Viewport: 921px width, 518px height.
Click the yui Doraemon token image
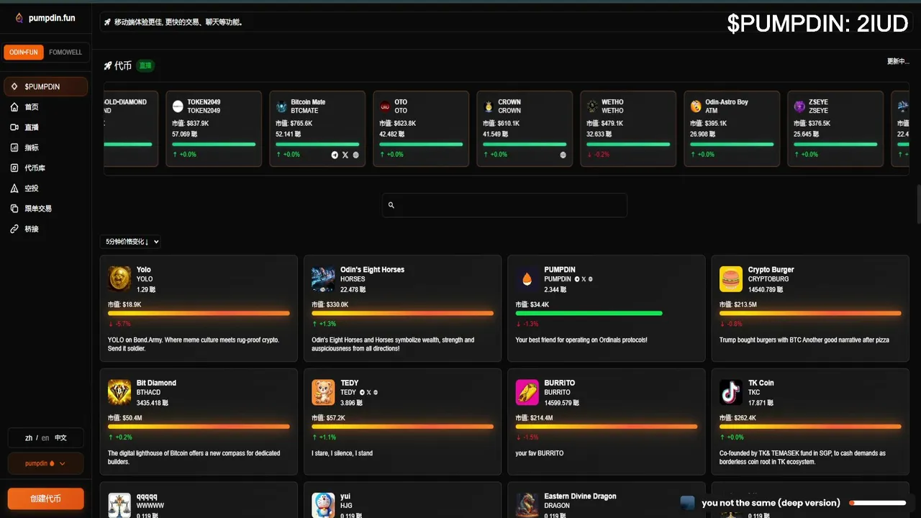pos(323,504)
